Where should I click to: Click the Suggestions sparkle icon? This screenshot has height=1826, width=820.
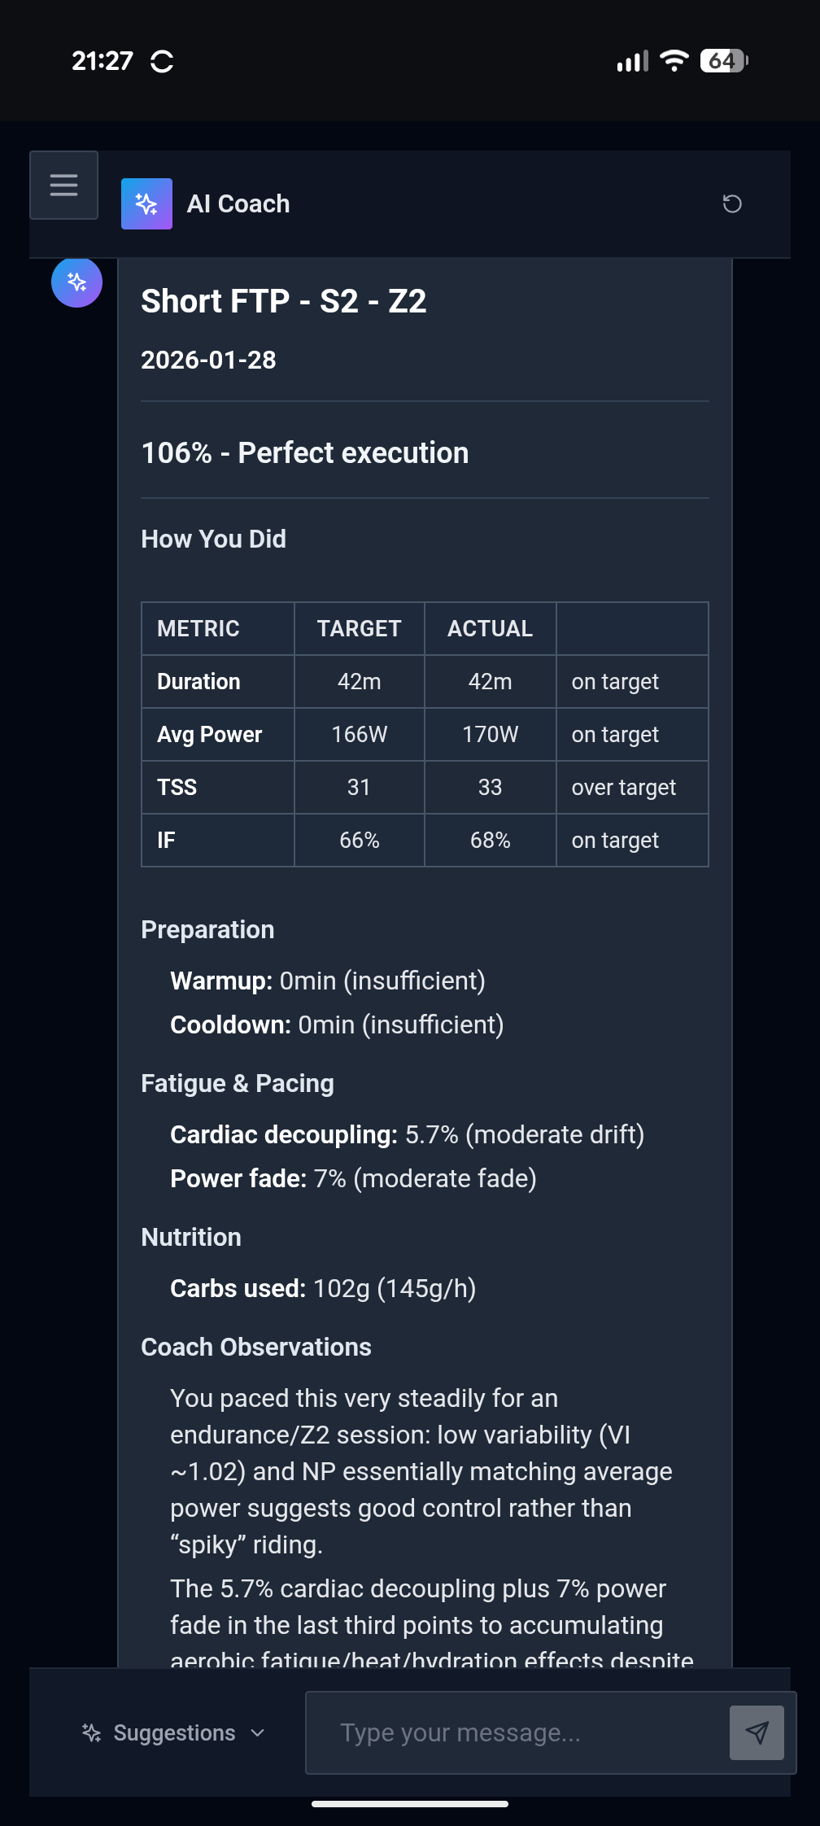(91, 1733)
